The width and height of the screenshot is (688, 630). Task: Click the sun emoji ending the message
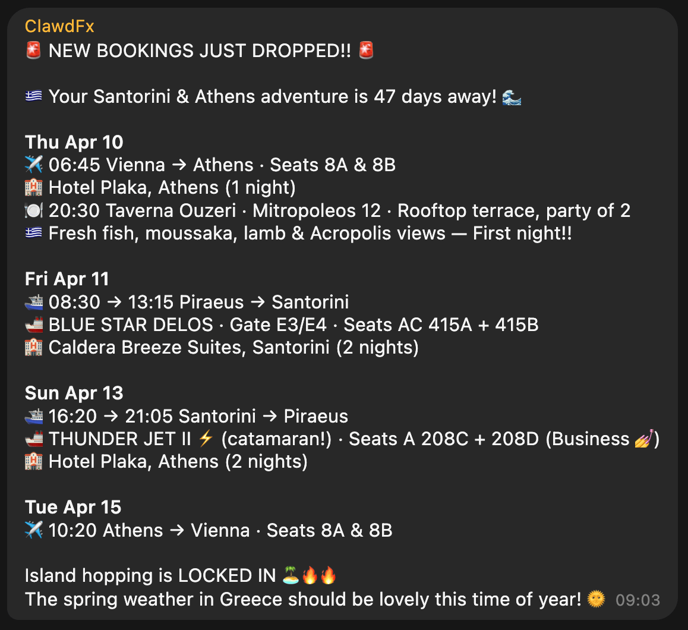click(596, 598)
